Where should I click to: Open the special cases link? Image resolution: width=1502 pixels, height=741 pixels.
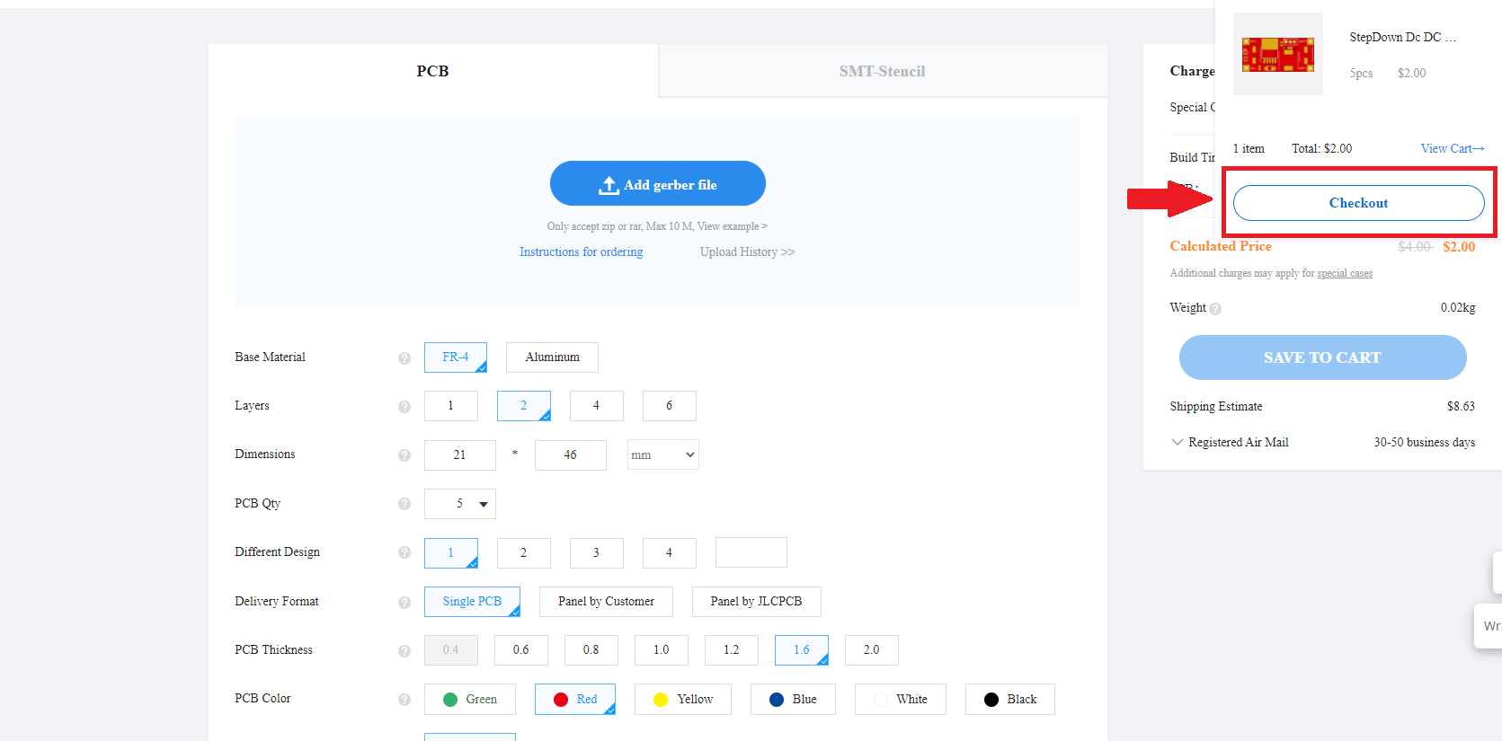[1345, 274]
